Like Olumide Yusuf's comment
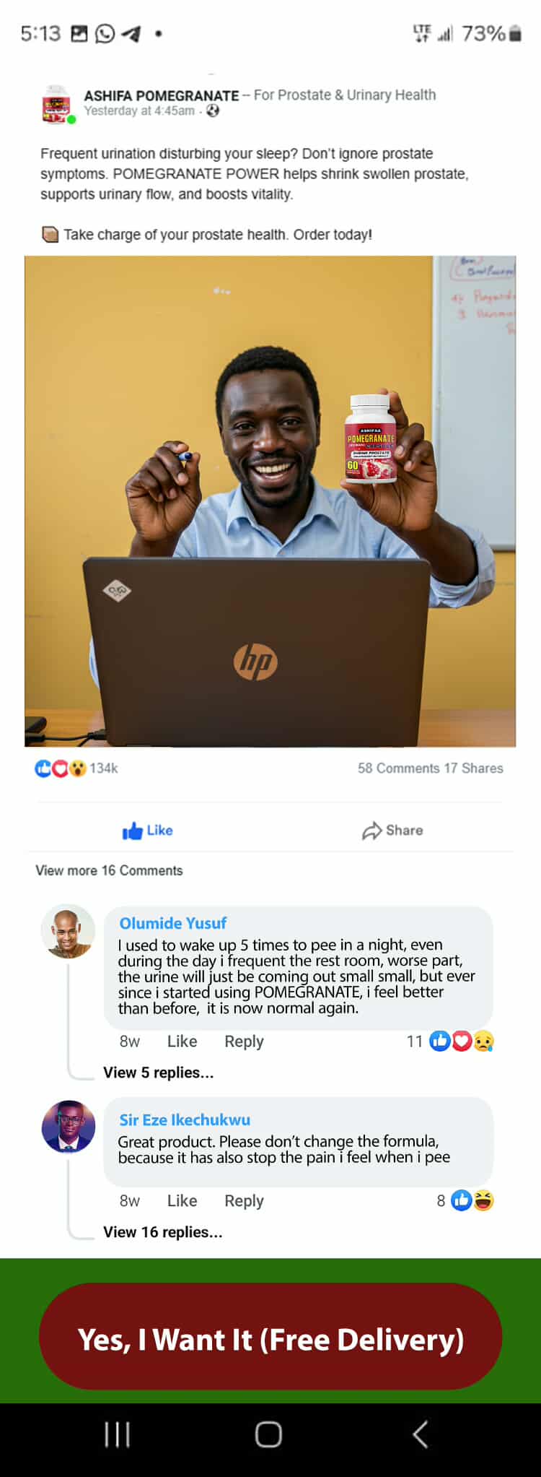Screen dimensions: 541x1477 (x=182, y=1041)
